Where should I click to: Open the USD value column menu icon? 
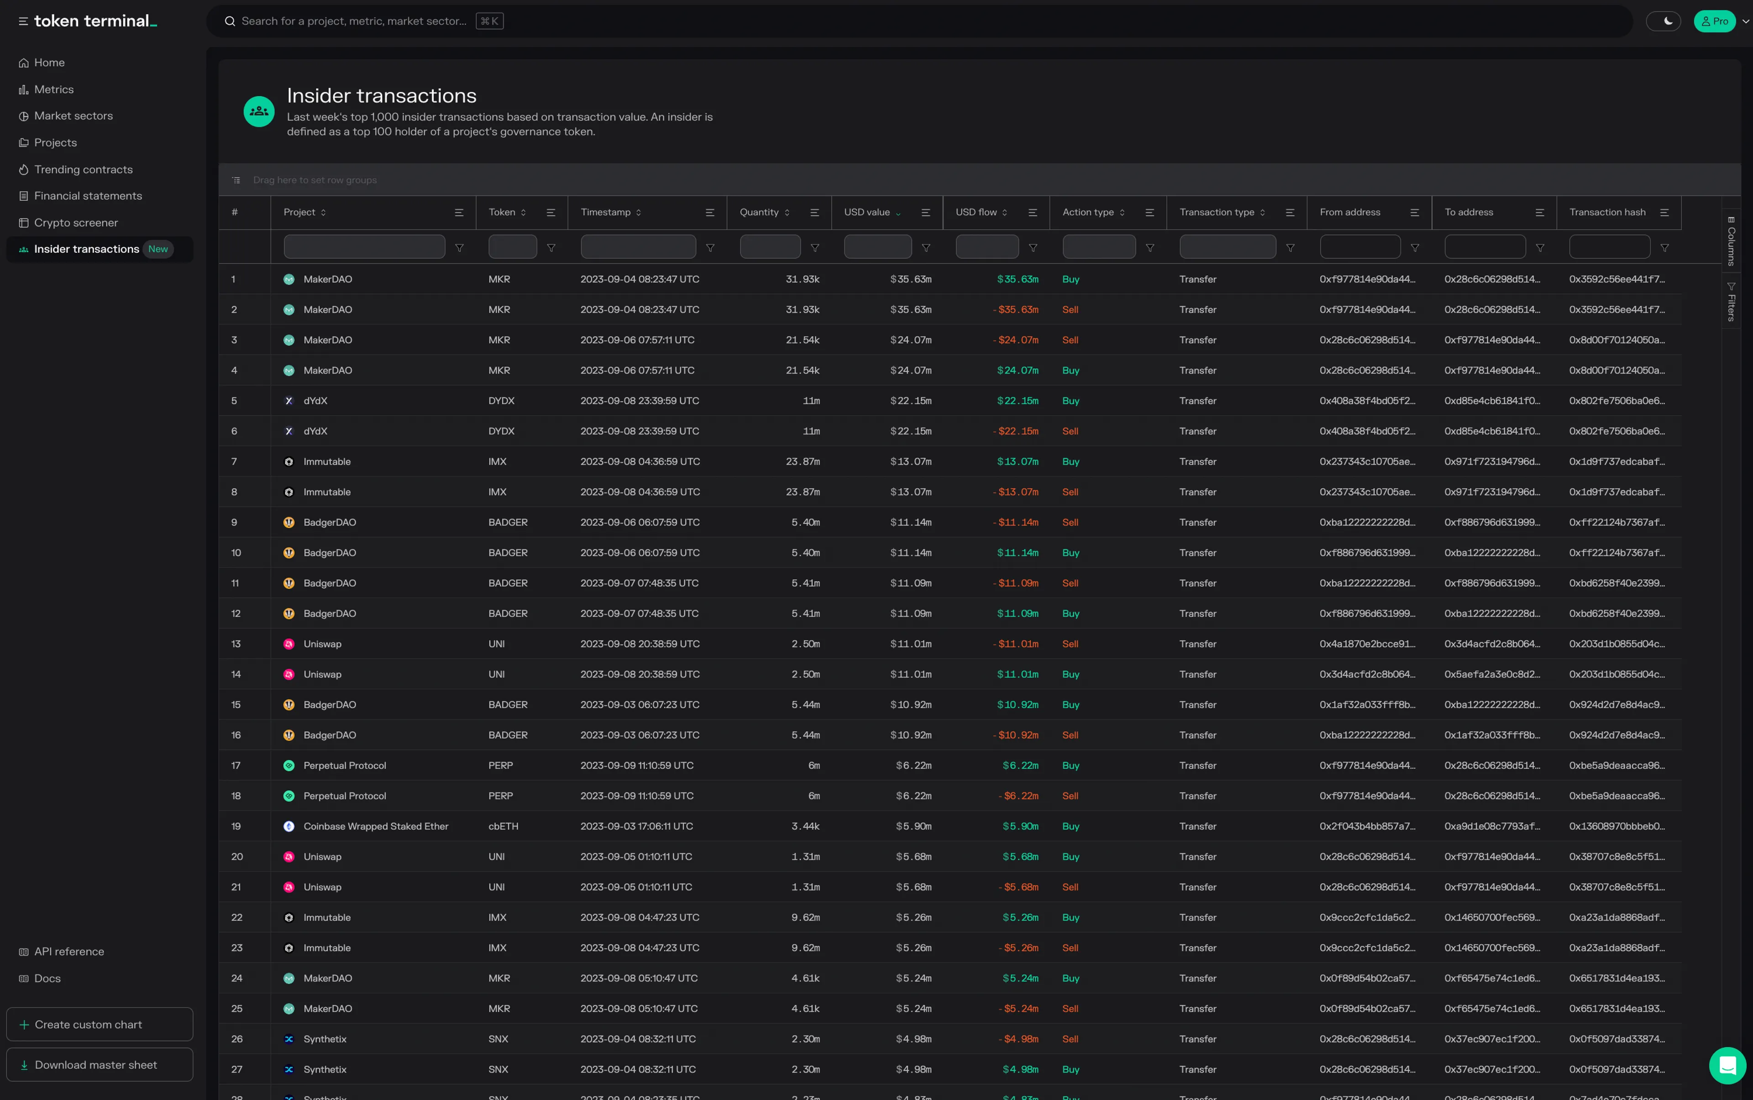point(925,213)
